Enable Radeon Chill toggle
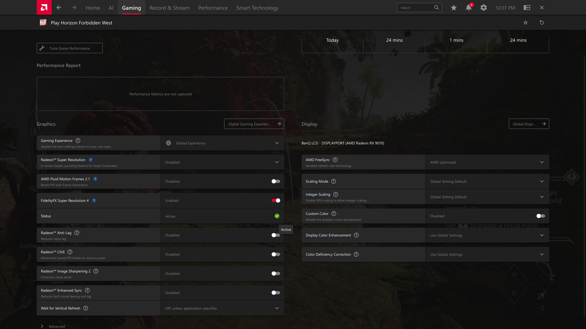Image resolution: width=586 pixels, height=329 pixels. pyautogui.click(x=276, y=254)
